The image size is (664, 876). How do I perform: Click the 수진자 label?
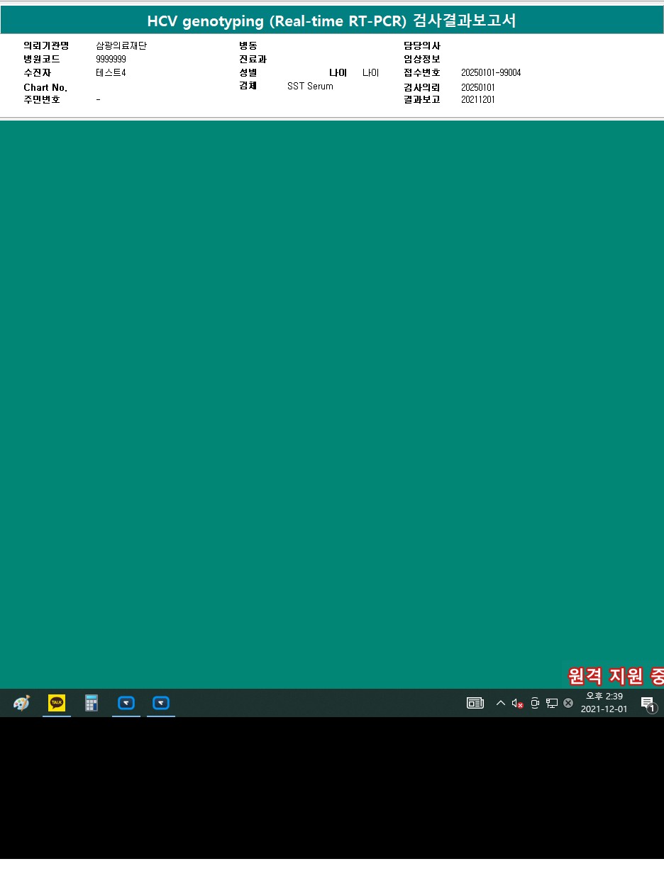37,73
